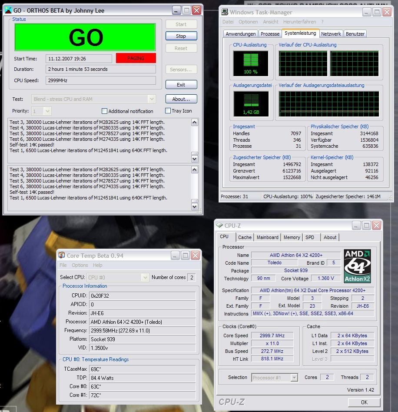
Task: Open the About tab in CPU-Z
Action: pos(330,237)
